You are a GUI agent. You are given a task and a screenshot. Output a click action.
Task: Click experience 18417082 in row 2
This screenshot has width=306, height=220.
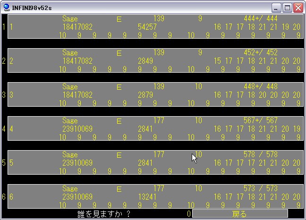click(x=77, y=61)
